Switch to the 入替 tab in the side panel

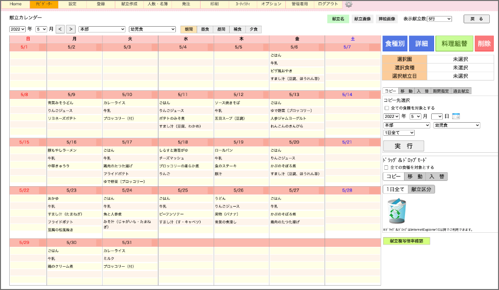coord(422,91)
